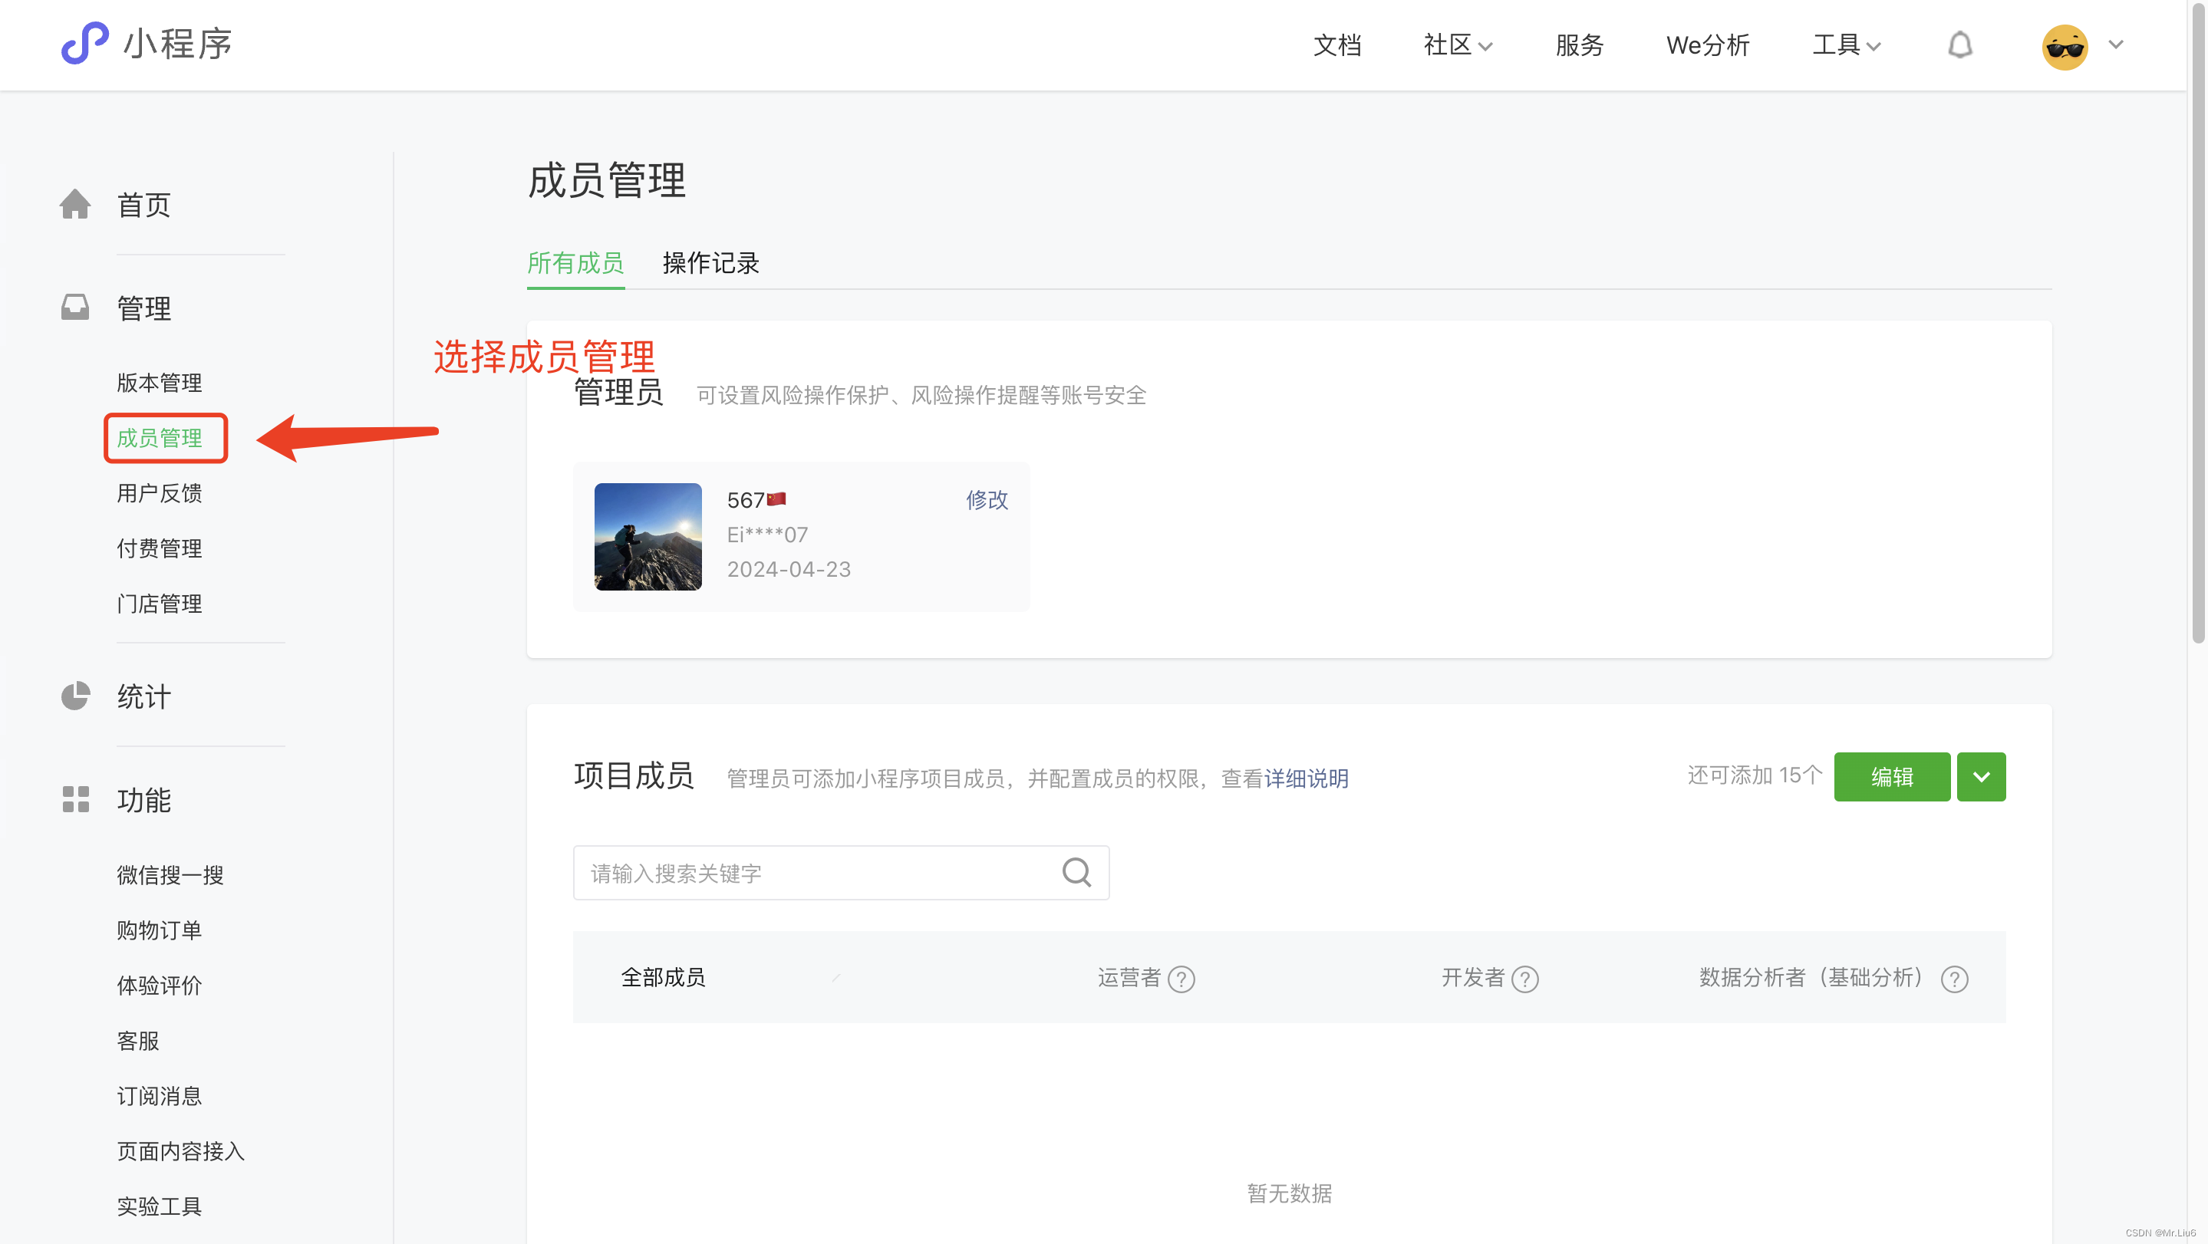Click the inbox icon next to 管理

(x=75, y=307)
